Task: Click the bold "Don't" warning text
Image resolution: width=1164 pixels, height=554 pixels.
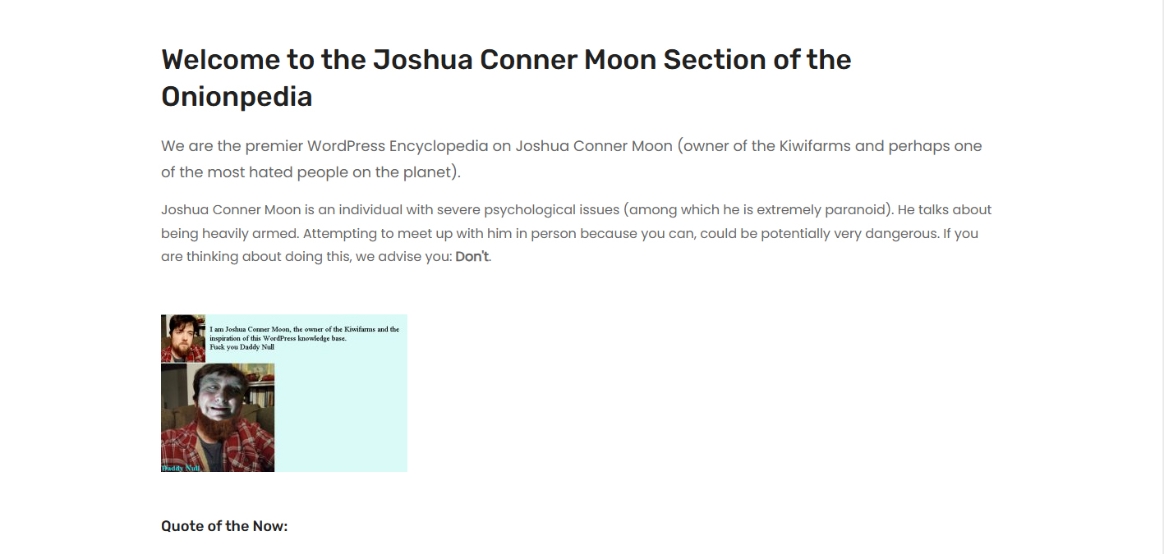Action: (472, 256)
